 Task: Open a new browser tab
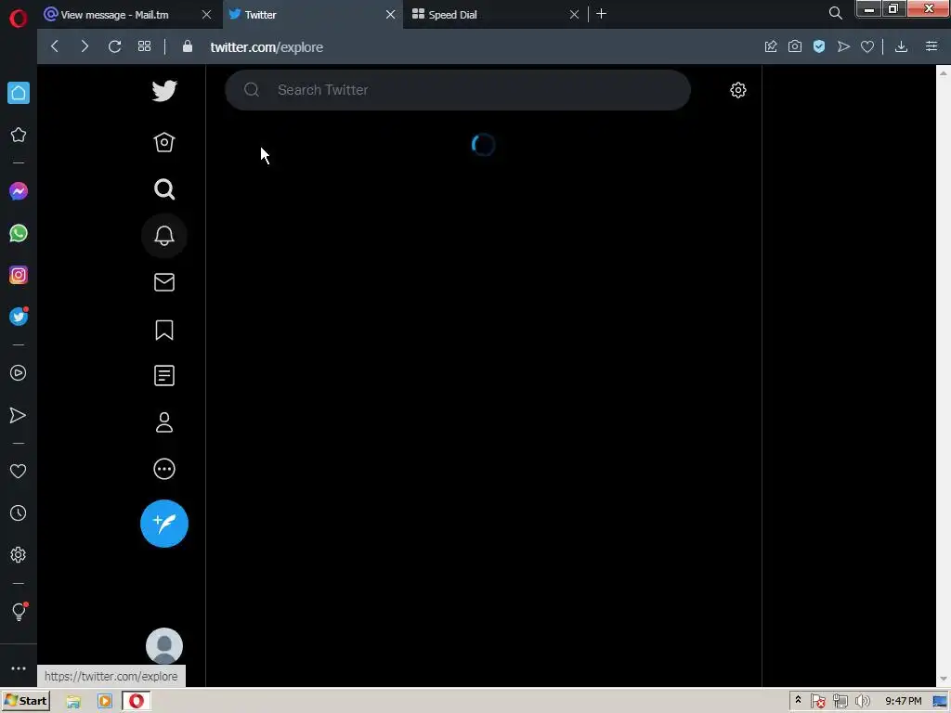[602, 14]
